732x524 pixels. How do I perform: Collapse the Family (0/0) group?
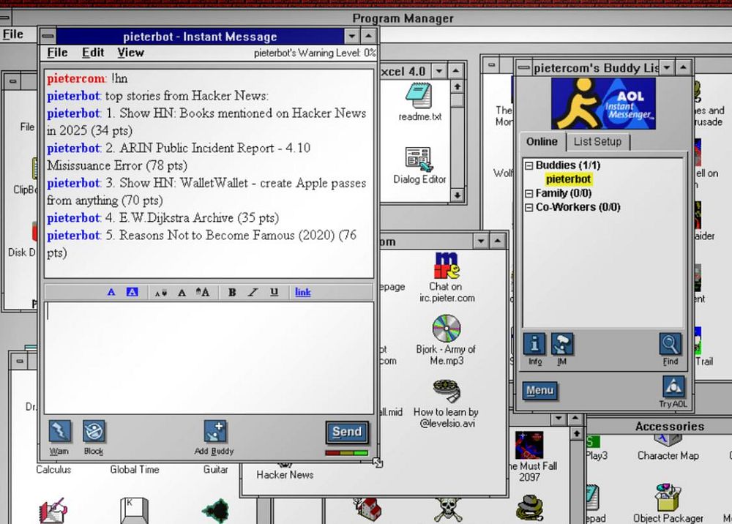point(529,194)
